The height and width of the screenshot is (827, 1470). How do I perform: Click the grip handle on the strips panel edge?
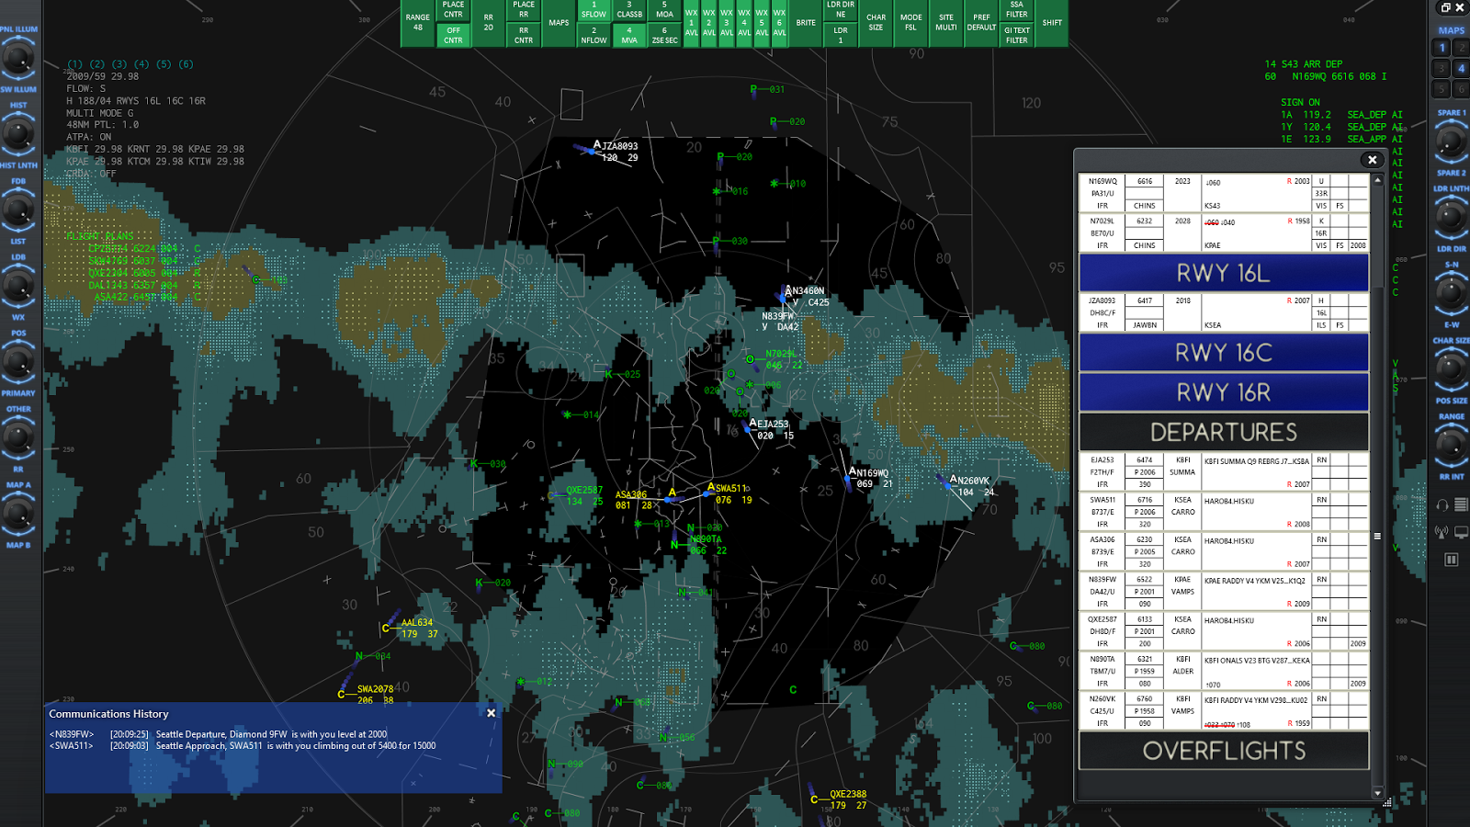[x=1377, y=536]
